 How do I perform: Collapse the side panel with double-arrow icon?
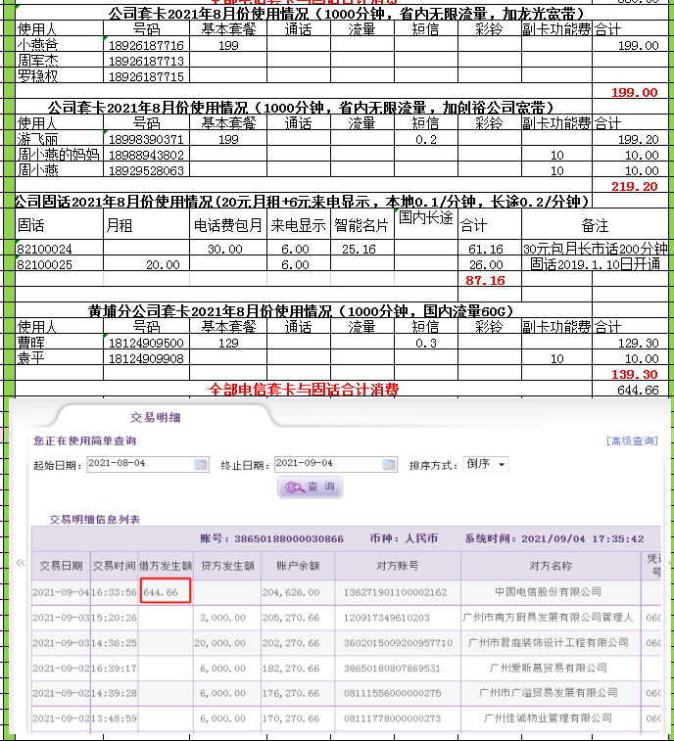point(20,563)
